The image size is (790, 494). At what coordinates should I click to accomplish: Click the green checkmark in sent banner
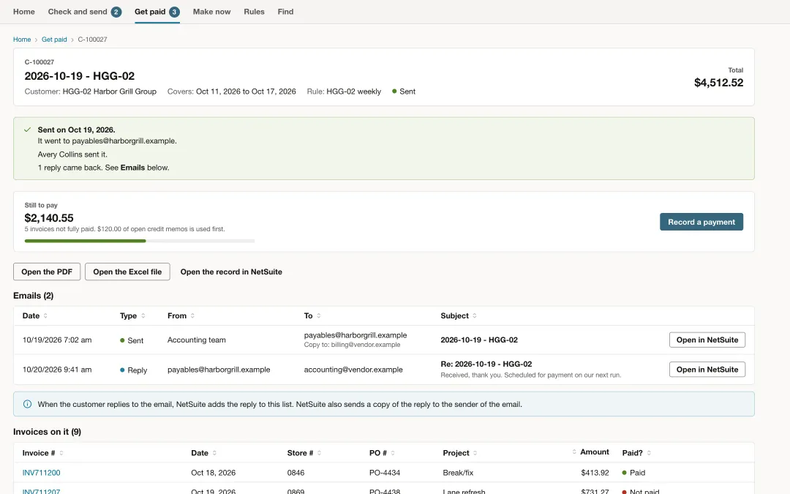click(27, 130)
